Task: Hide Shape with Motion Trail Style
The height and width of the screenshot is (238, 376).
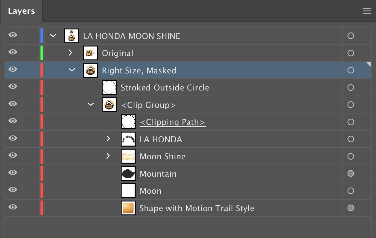Action: point(13,207)
